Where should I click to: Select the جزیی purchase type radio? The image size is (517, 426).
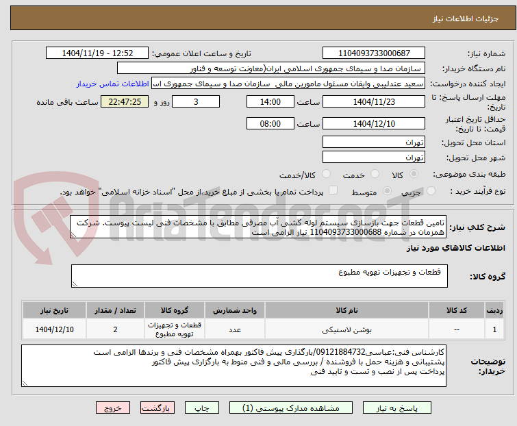coord(431,191)
